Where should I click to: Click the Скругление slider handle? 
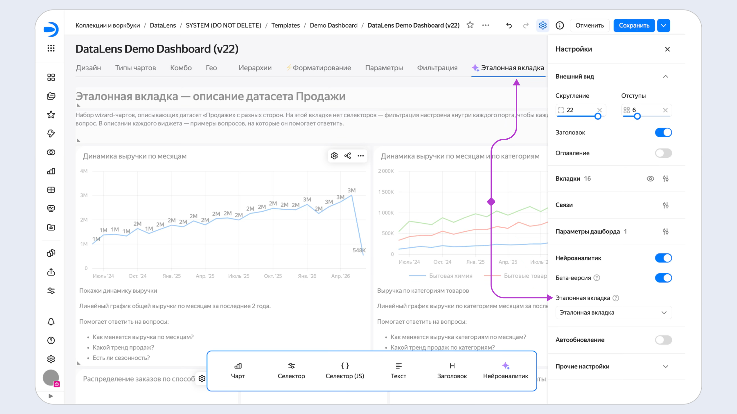click(598, 116)
